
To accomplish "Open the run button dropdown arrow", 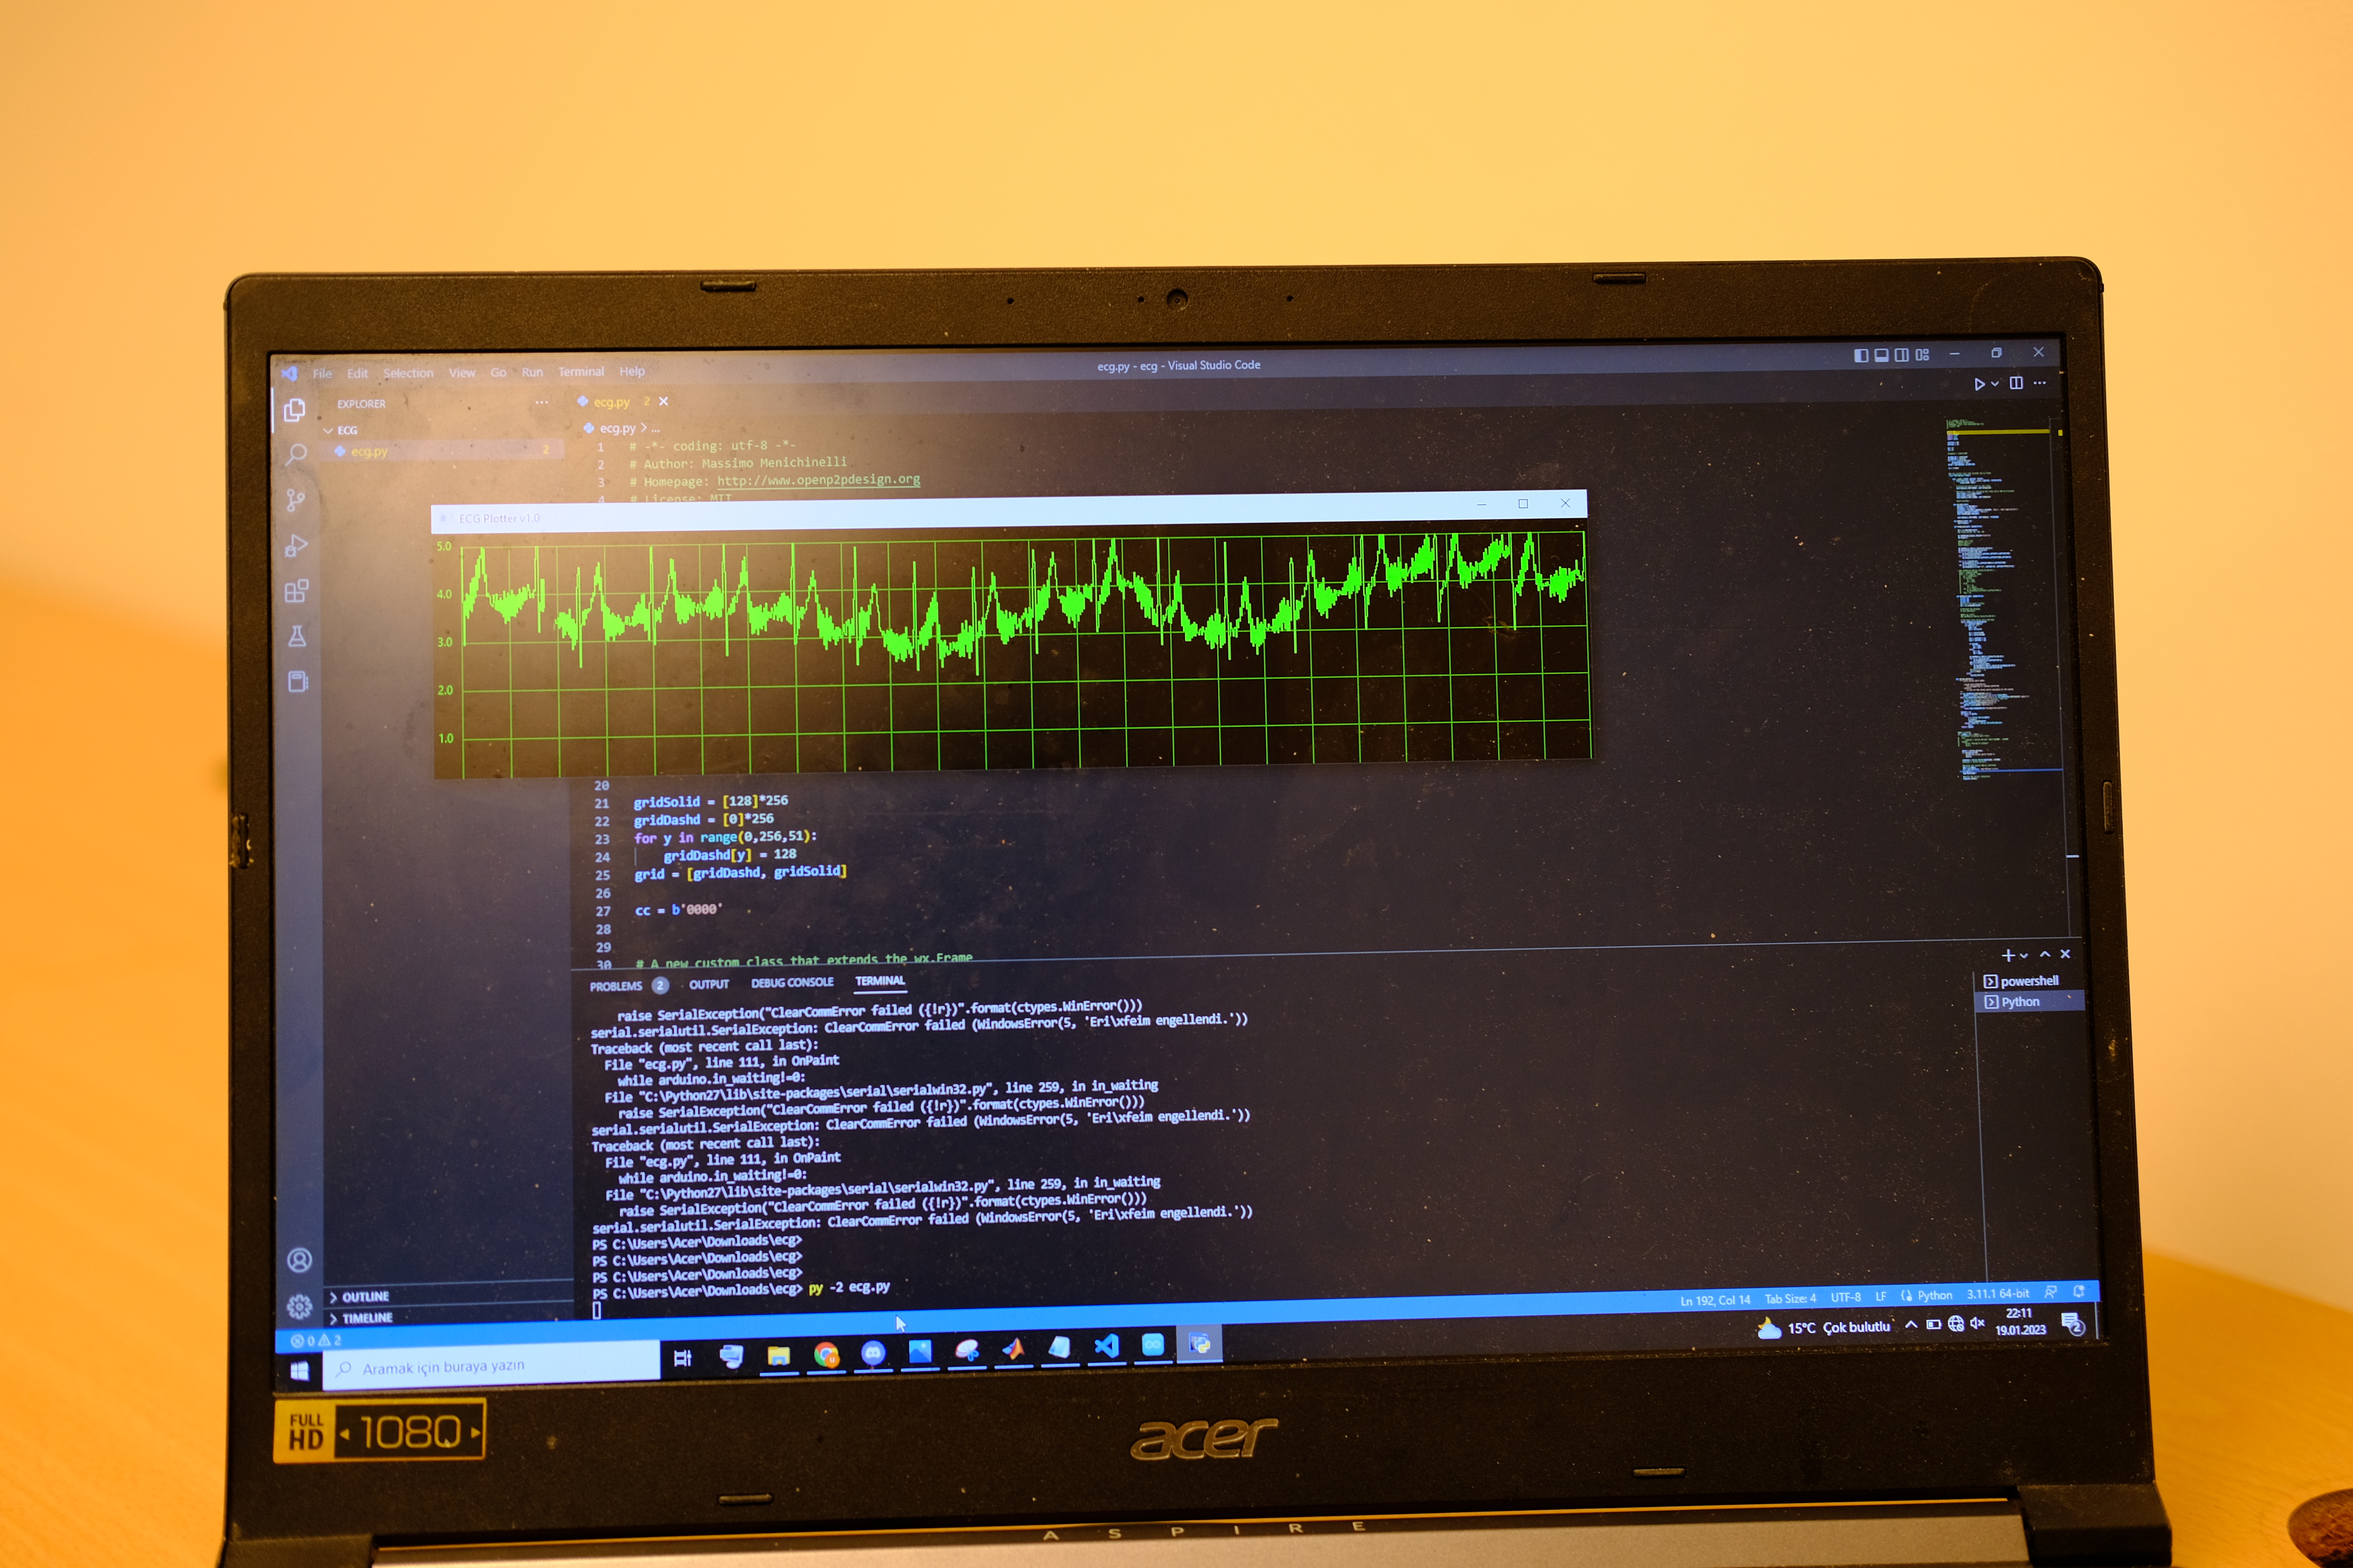I will pos(1995,384).
